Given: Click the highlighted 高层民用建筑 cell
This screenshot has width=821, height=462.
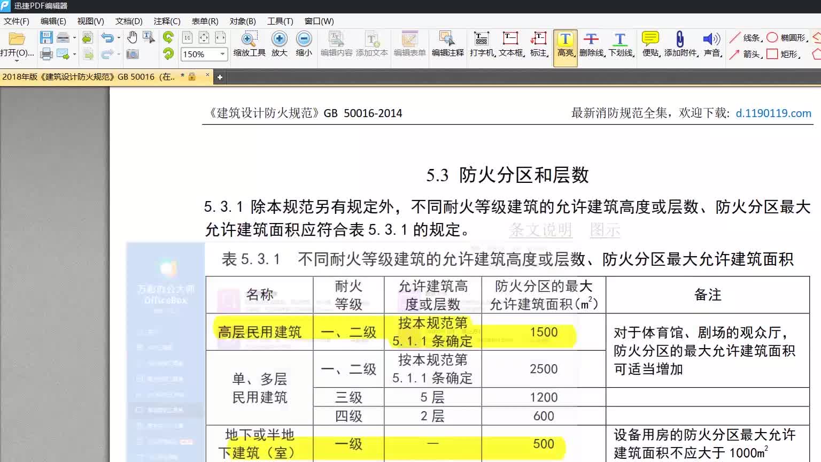Looking at the screenshot, I should 260,332.
